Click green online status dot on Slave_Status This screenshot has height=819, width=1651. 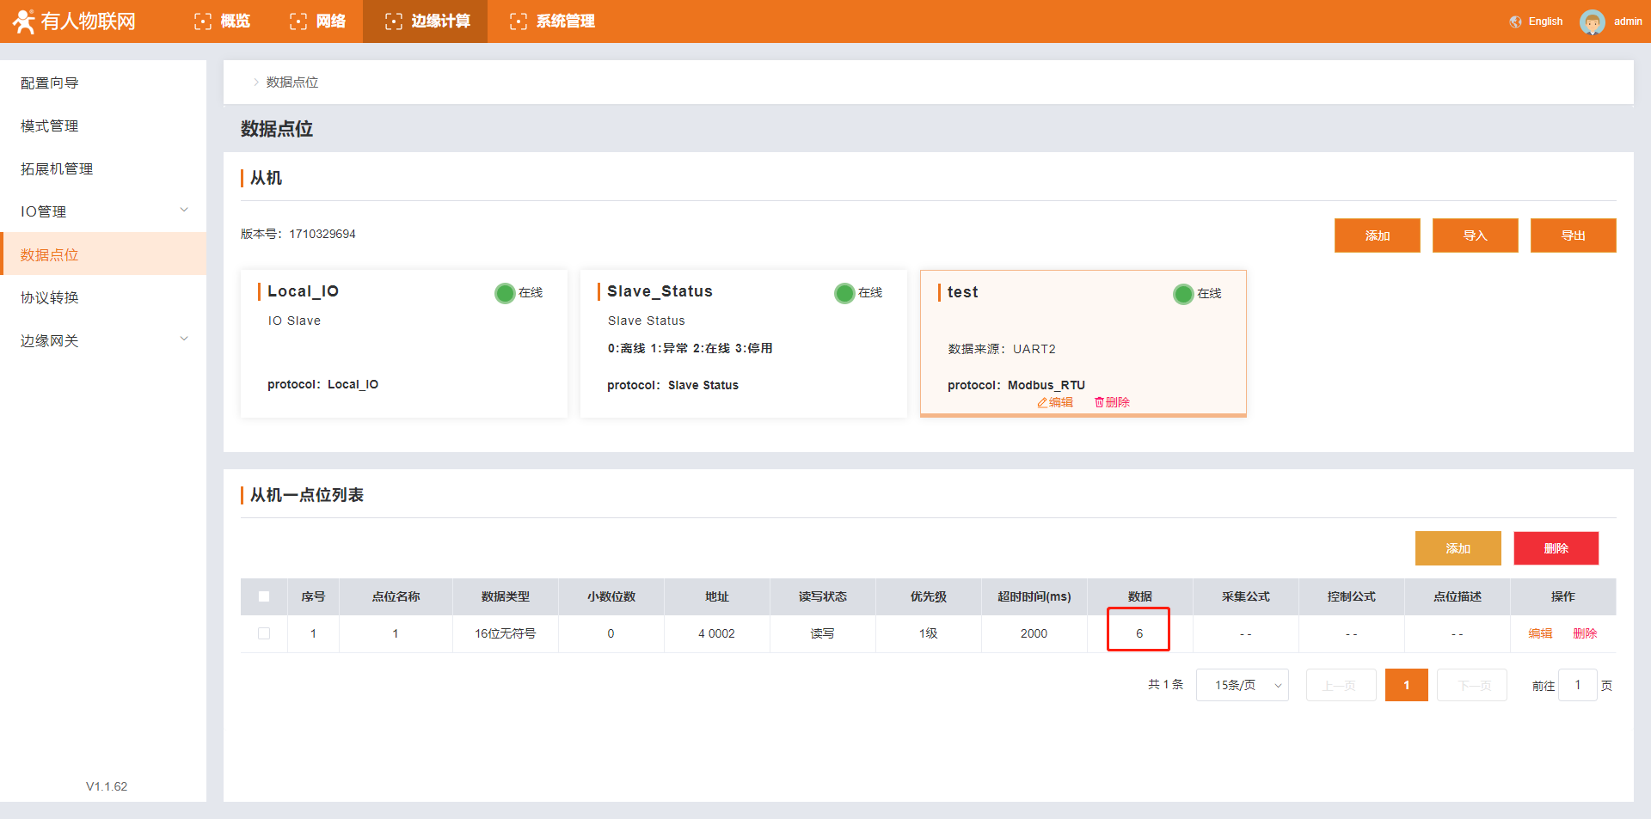[x=844, y=293]
